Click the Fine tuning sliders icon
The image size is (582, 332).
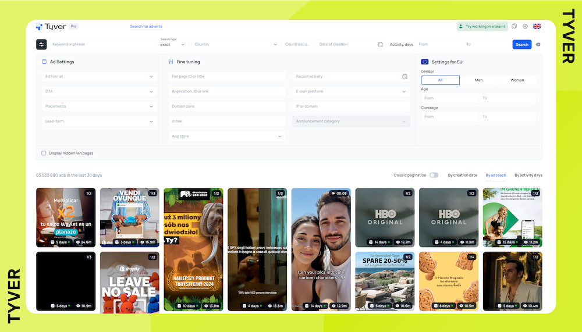(x=171, y=62)
